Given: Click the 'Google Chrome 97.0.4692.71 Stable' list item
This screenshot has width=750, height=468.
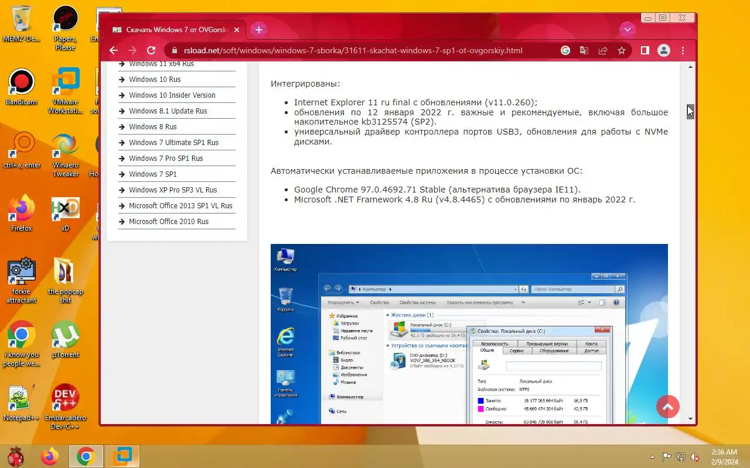Looking at the screenshot, I should point(437,190).
